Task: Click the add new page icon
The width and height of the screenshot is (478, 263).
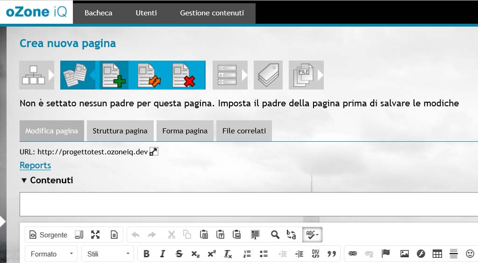Action: (x=113, y=75)
